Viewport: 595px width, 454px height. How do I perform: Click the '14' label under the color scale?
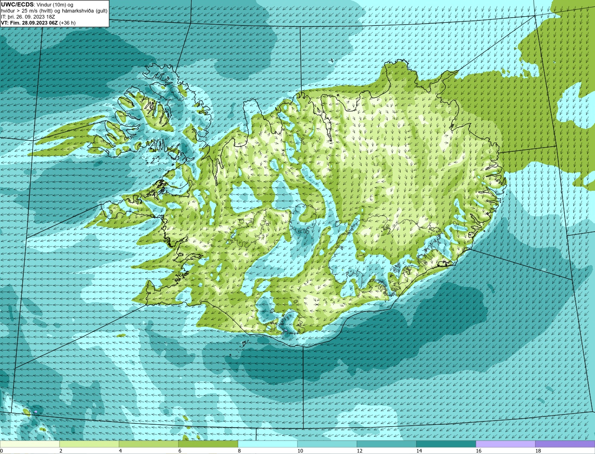[419, 451]
